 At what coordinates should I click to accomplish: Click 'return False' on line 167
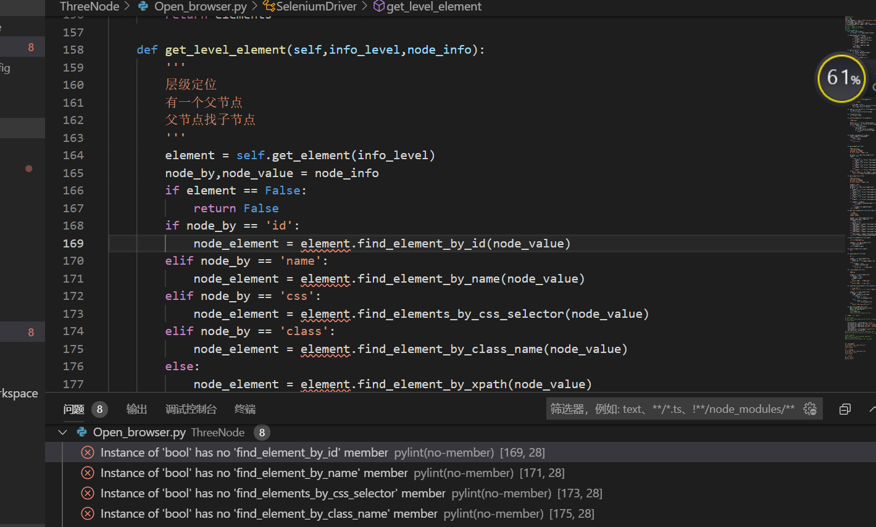point(236,209)
